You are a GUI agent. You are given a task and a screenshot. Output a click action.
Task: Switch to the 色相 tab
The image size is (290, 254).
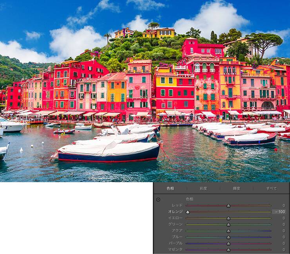pos(170,188)
